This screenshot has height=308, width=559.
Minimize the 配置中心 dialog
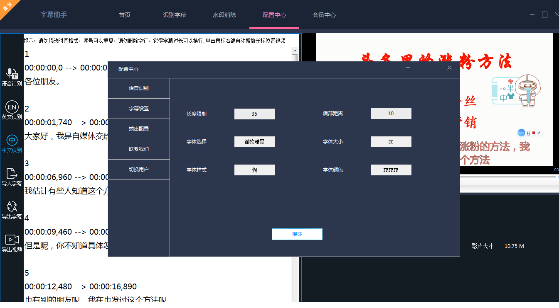coord(408,68)
